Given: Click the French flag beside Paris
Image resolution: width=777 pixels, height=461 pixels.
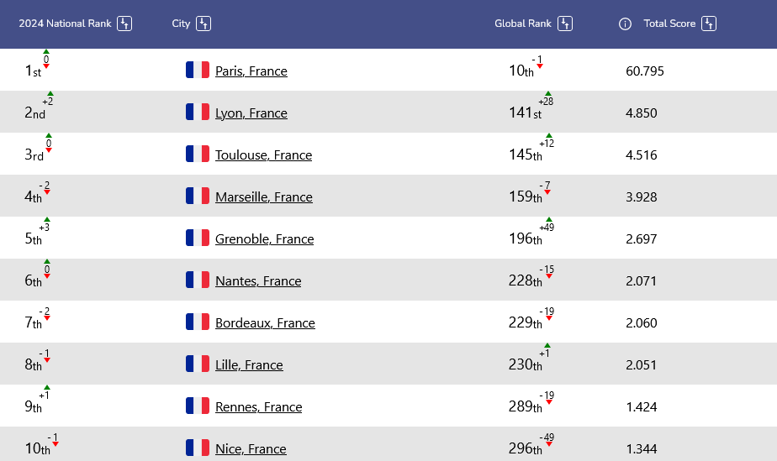Looking at the screenshot, I should (198, 70).
